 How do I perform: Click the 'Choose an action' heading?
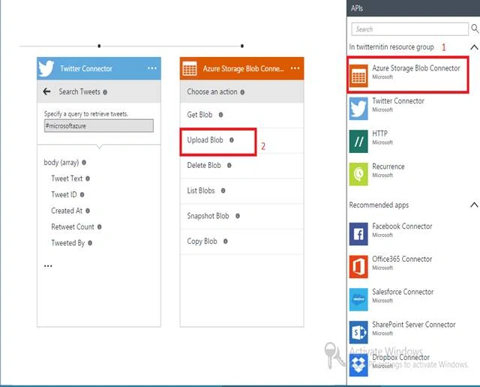pos(212,91)
